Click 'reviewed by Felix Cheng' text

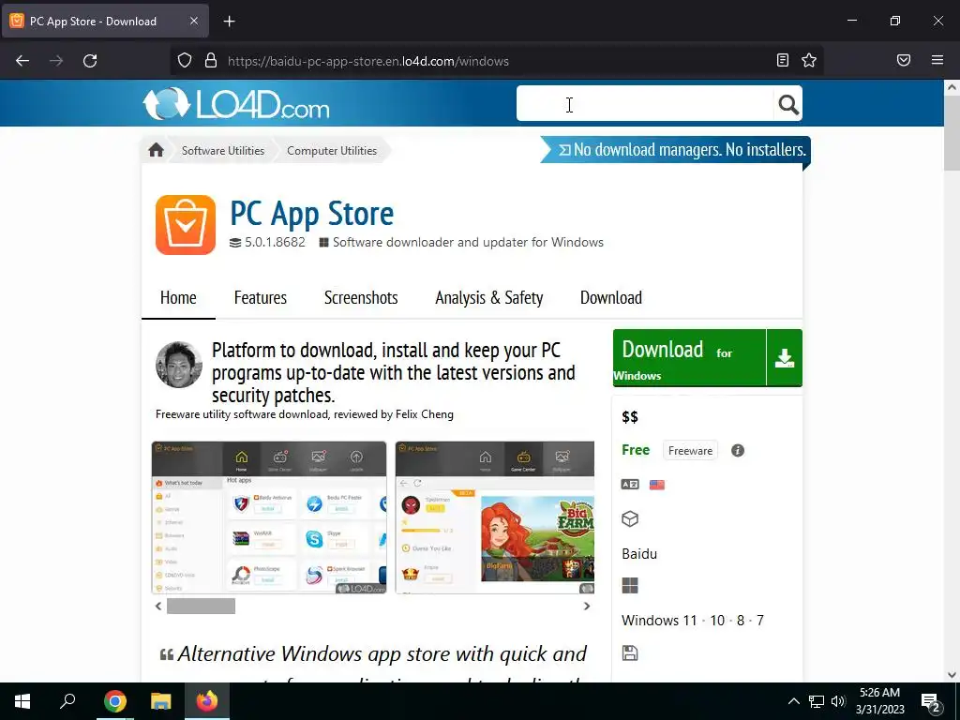pos(393,414)
